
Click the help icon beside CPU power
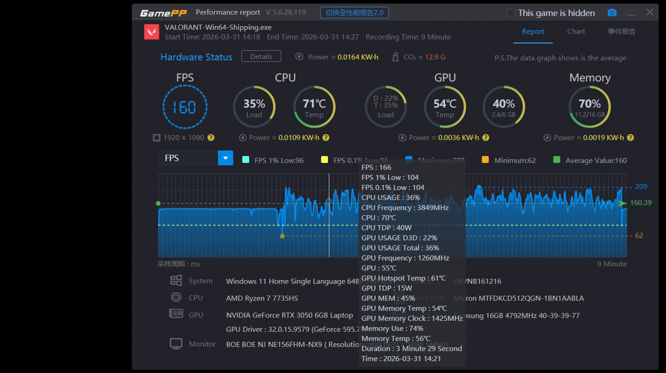(x=326, y=137)
